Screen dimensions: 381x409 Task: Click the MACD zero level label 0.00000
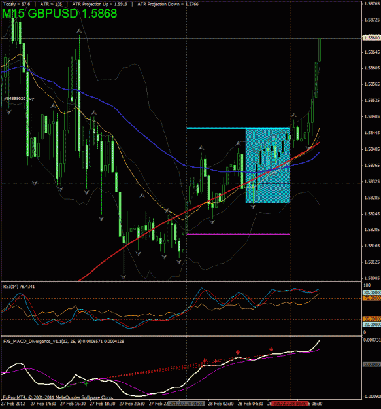click(x=372, y=364)
